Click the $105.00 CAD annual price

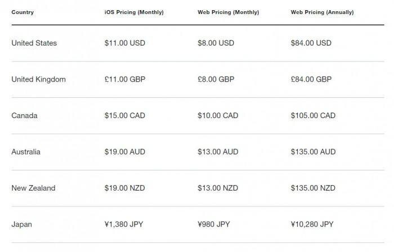pos(313,115)
